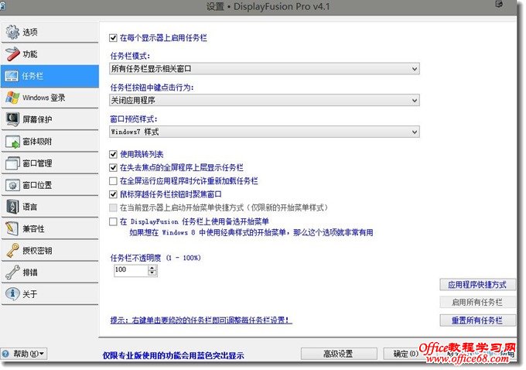Increase taskbar opacity with up arrow
This screenshot has height=370, width=526.
(152, 268)
